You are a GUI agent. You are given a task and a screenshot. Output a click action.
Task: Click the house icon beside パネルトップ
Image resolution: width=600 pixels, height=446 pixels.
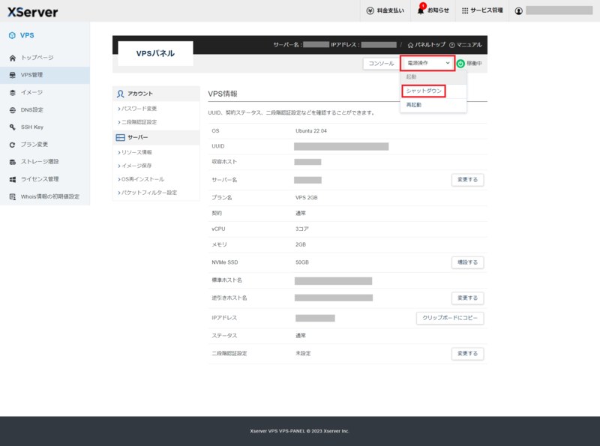tap(410, 45)
